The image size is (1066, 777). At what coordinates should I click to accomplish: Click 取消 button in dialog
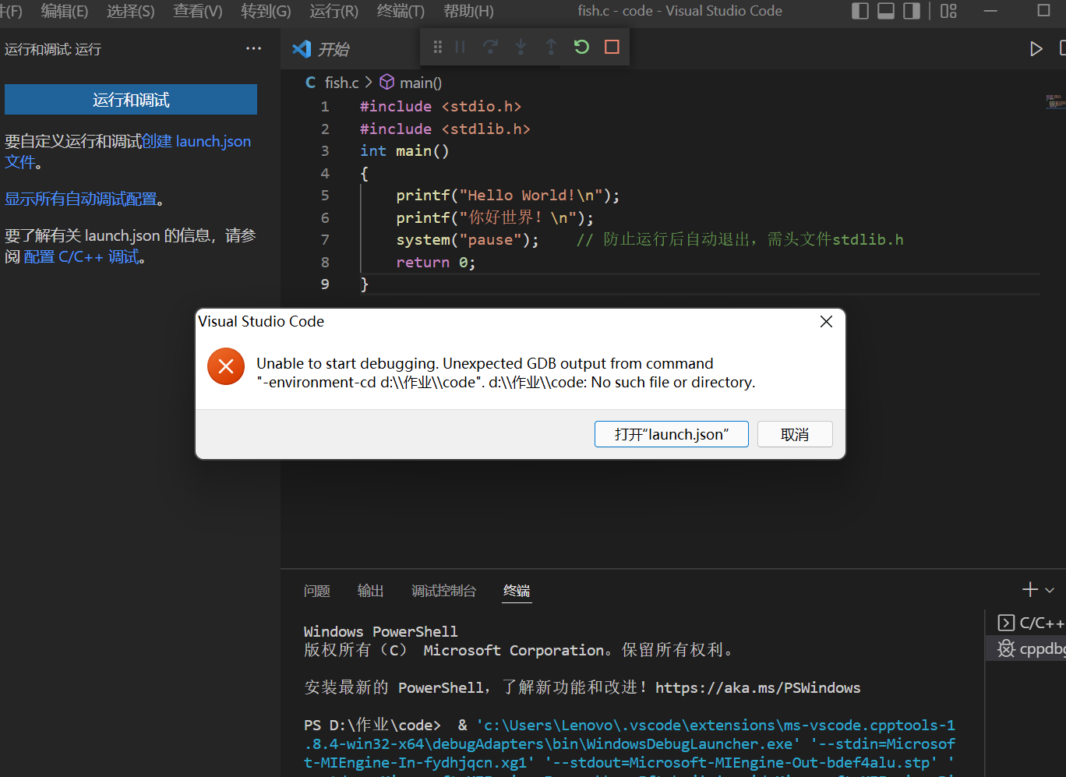[795, 434]
